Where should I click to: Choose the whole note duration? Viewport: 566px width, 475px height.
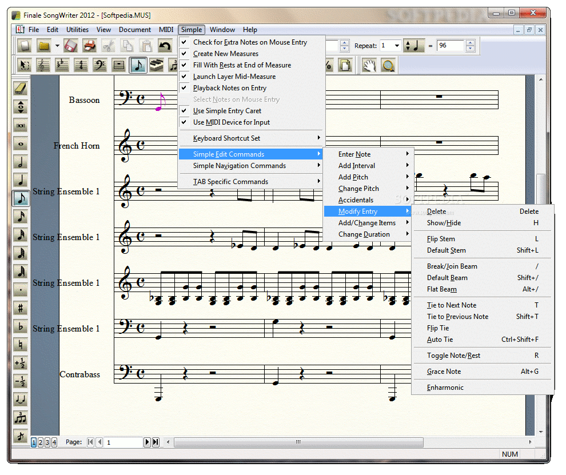21,143
